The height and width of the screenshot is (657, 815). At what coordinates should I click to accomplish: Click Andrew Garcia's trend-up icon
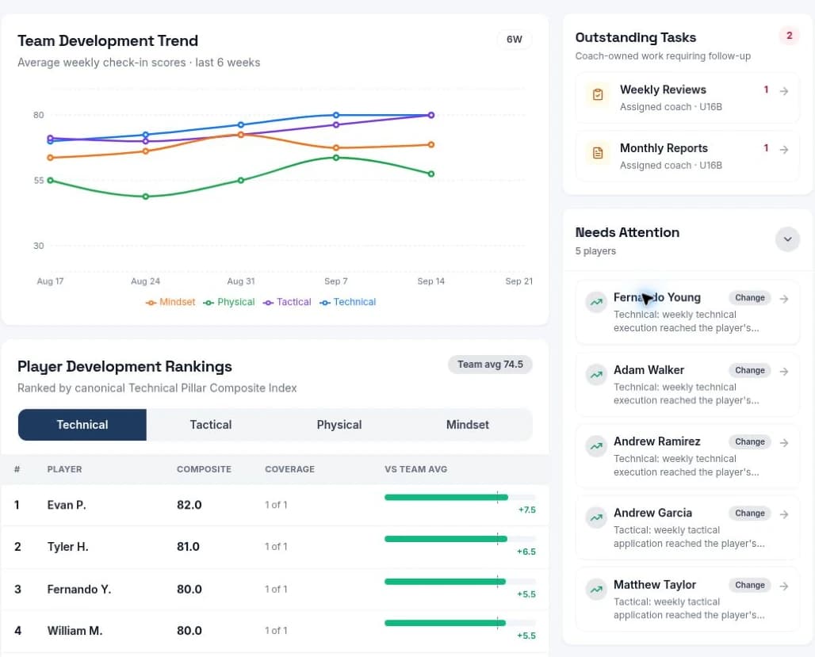(596, 518)
